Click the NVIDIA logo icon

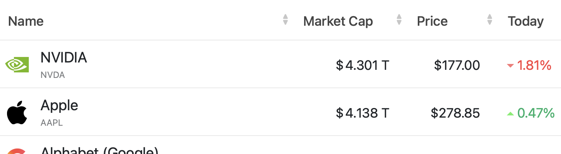[17, 65]
